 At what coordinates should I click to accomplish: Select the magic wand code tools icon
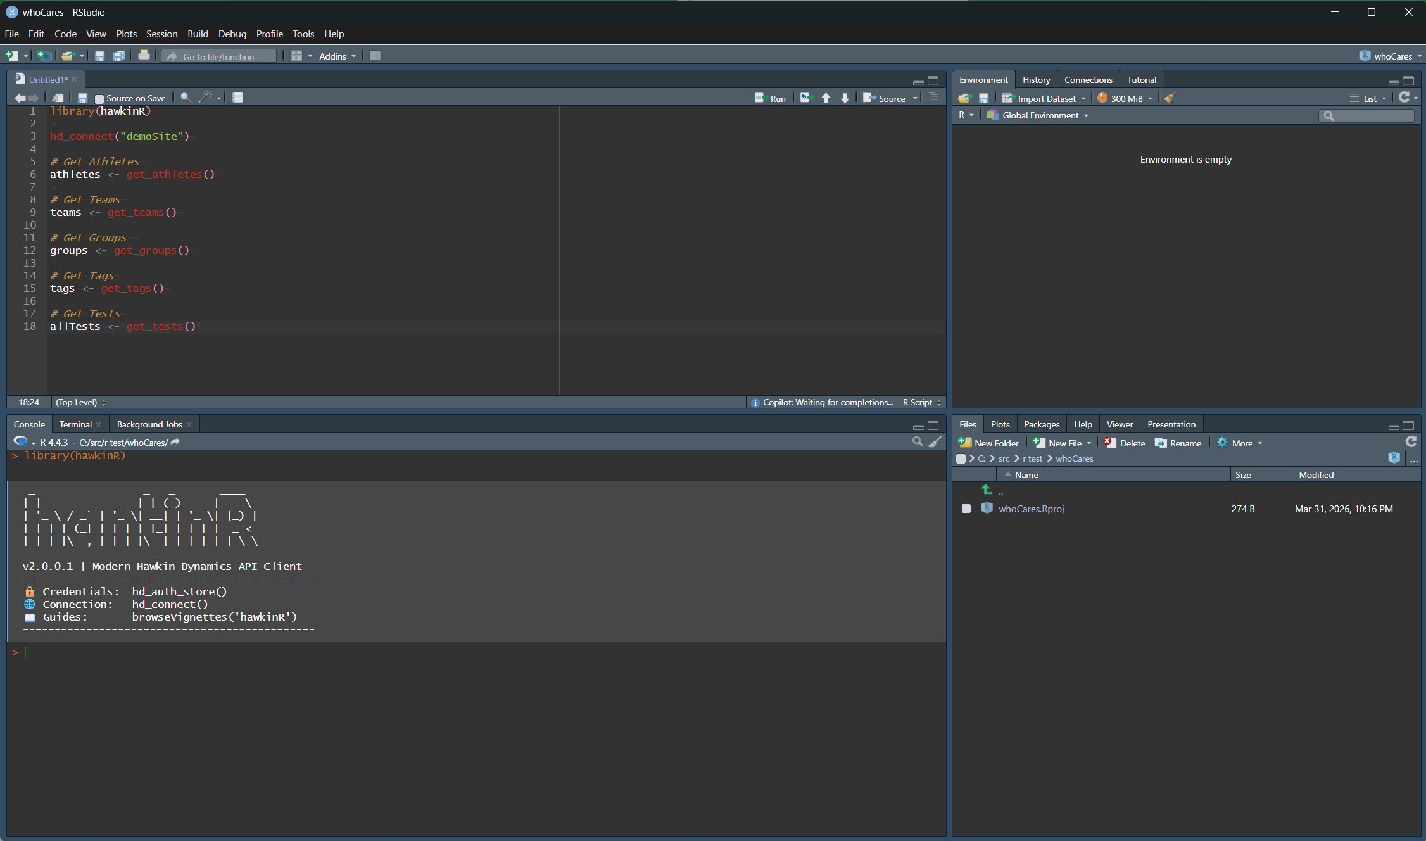tap(206, 98)
